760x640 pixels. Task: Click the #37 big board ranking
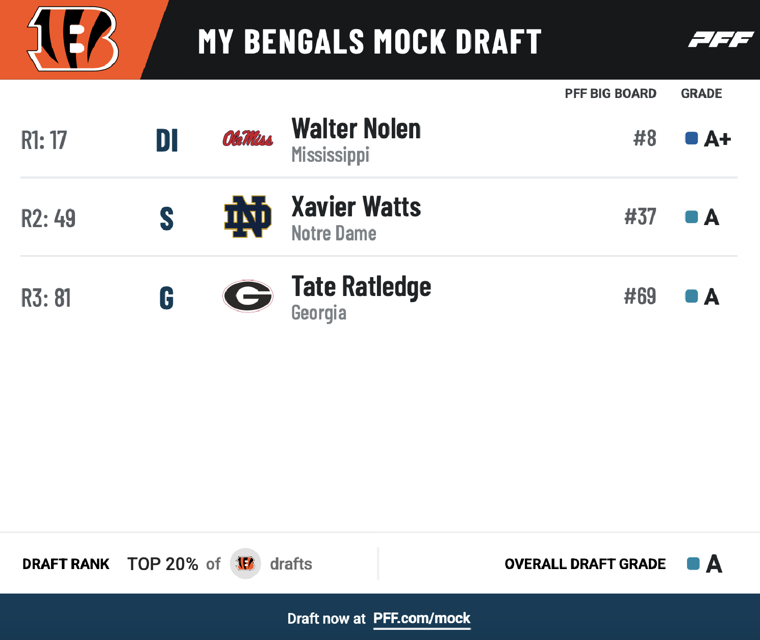pyautogui.click(x=640, y=217)
